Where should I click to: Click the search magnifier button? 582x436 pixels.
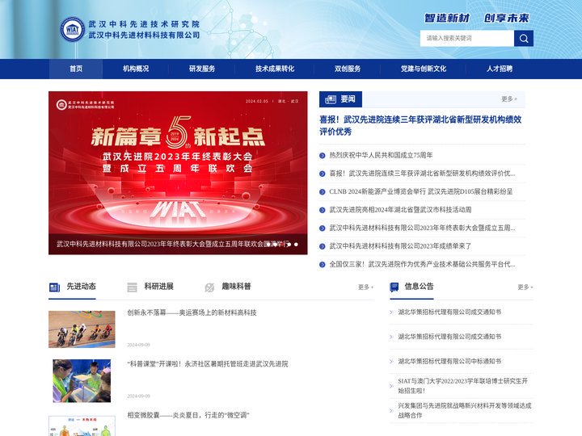click(x=523, y=38)
